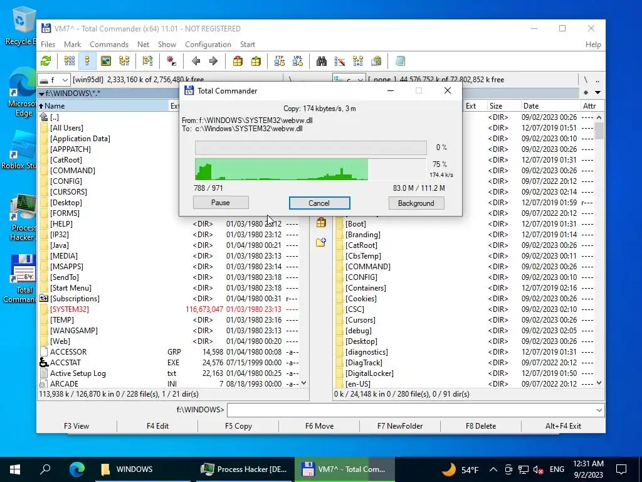Screen dimensions: 642x482
Task: Open the Files menu
Action: pos(48,45)
